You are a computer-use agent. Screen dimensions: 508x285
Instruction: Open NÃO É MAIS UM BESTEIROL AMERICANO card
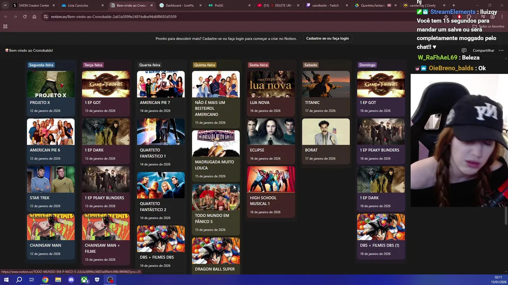[216, 99]
